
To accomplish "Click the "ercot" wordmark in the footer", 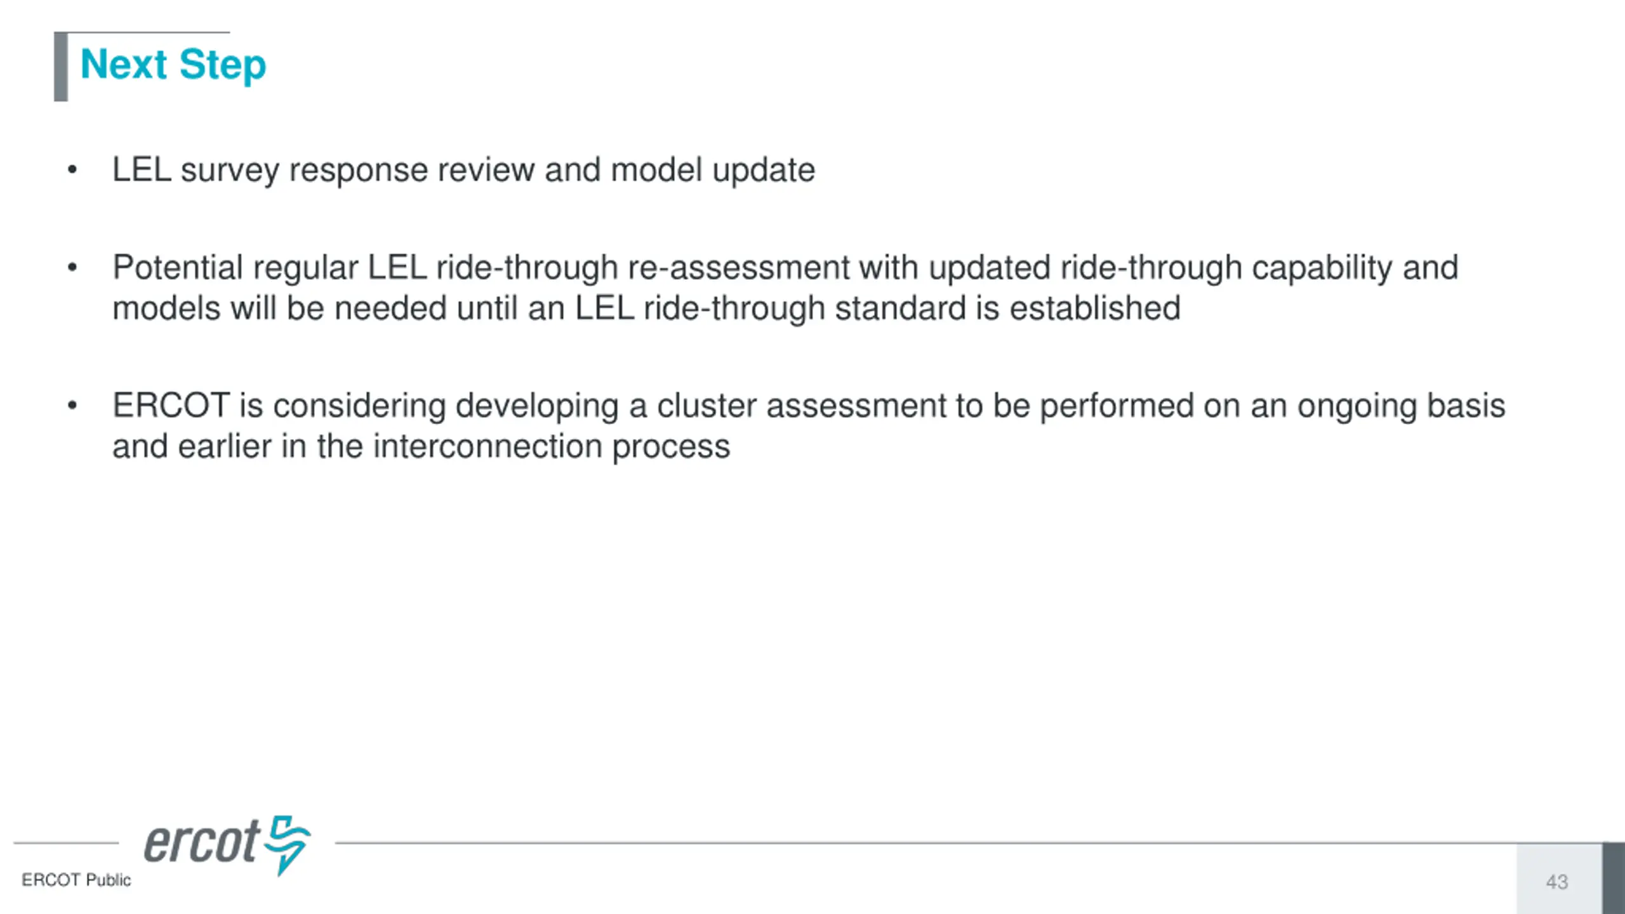I will point(202,842).
